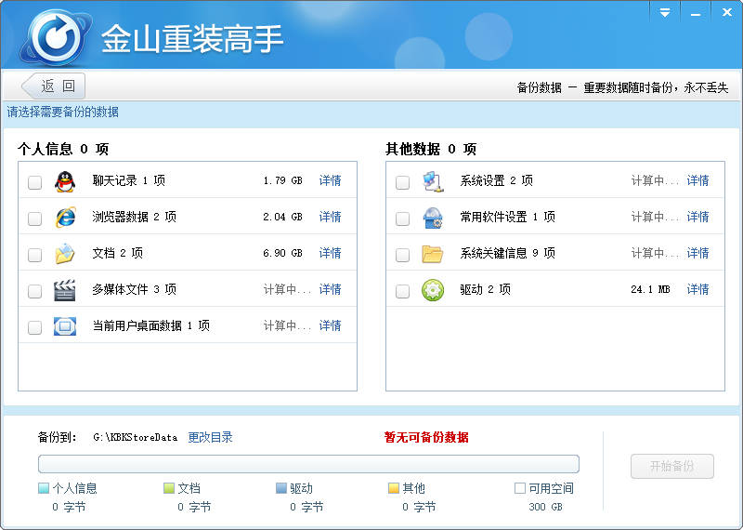
Task: Open 更改目录 to change backup folder
Action: [211, 437]
